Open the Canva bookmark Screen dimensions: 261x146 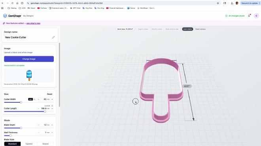[131, 8]
